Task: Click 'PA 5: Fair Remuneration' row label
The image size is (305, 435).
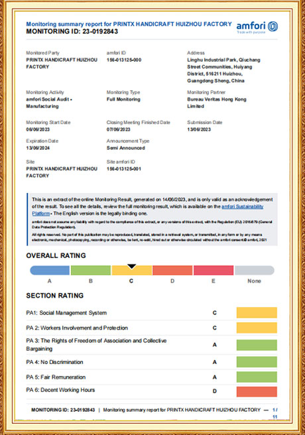Action: [56, 377]
